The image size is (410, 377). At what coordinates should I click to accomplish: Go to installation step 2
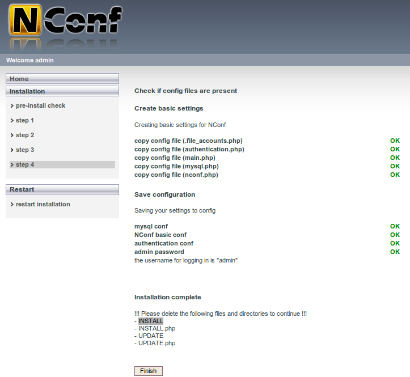[x=25, y=135]
